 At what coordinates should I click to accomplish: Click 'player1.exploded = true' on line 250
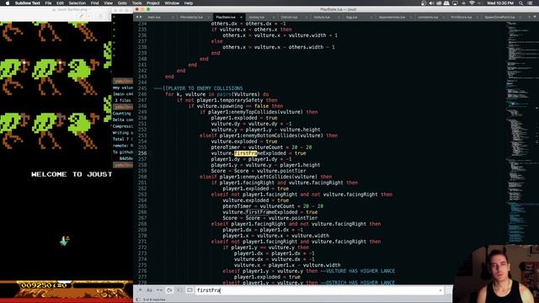(244, 118)
